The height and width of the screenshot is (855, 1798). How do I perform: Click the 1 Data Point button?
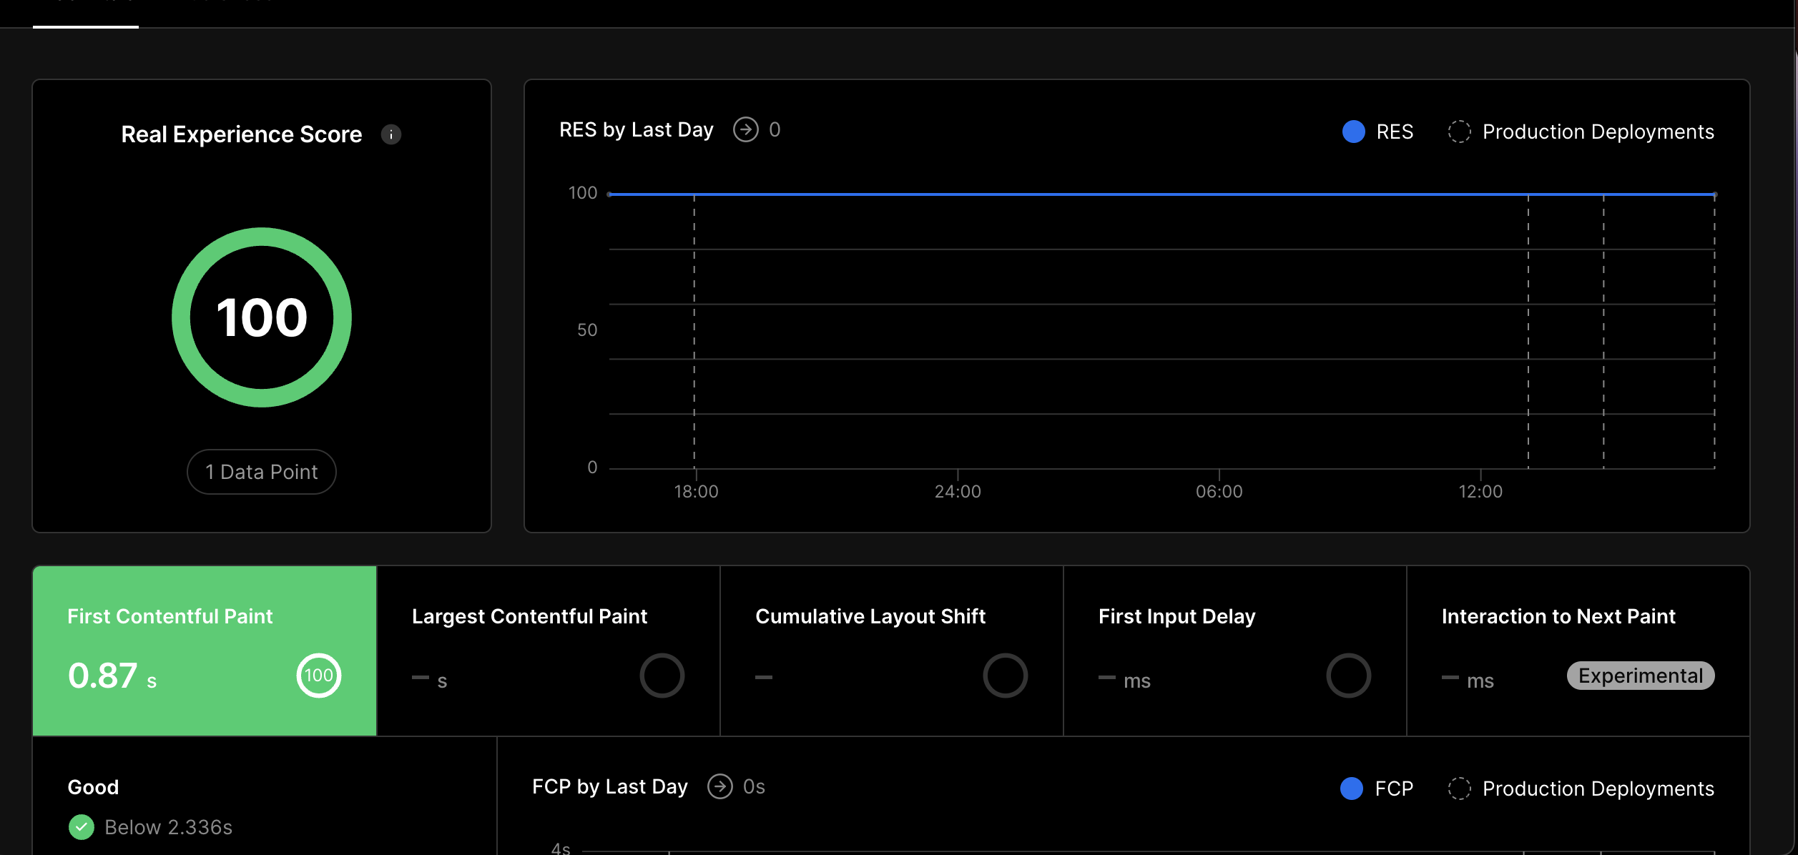[261, 472]
